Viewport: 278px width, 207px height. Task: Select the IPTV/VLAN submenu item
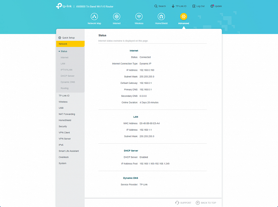pos(66,70)
